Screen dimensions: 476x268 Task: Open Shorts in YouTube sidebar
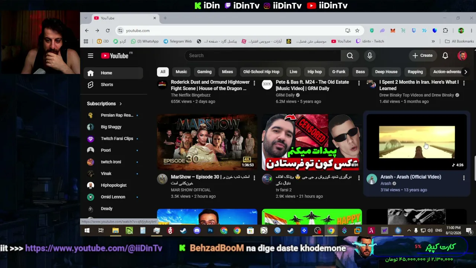coord(113,84)
